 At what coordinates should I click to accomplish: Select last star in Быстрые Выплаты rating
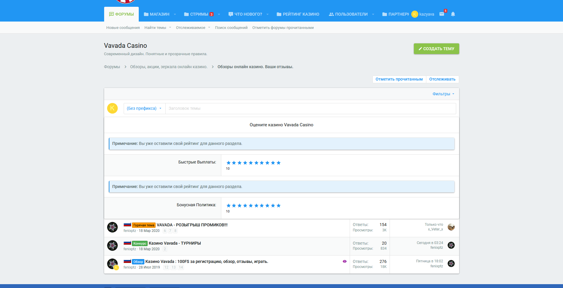point(278,163)
